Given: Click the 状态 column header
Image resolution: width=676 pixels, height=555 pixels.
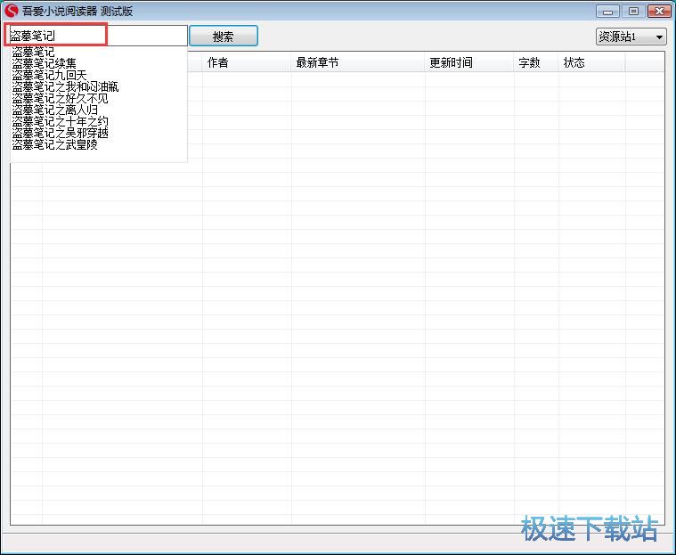Looking at the screenshot, I should [x=591, y=62].
